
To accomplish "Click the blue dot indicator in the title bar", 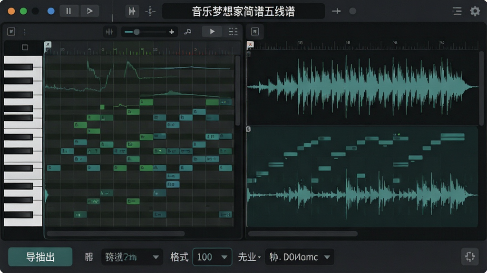I will coord(51,11).
